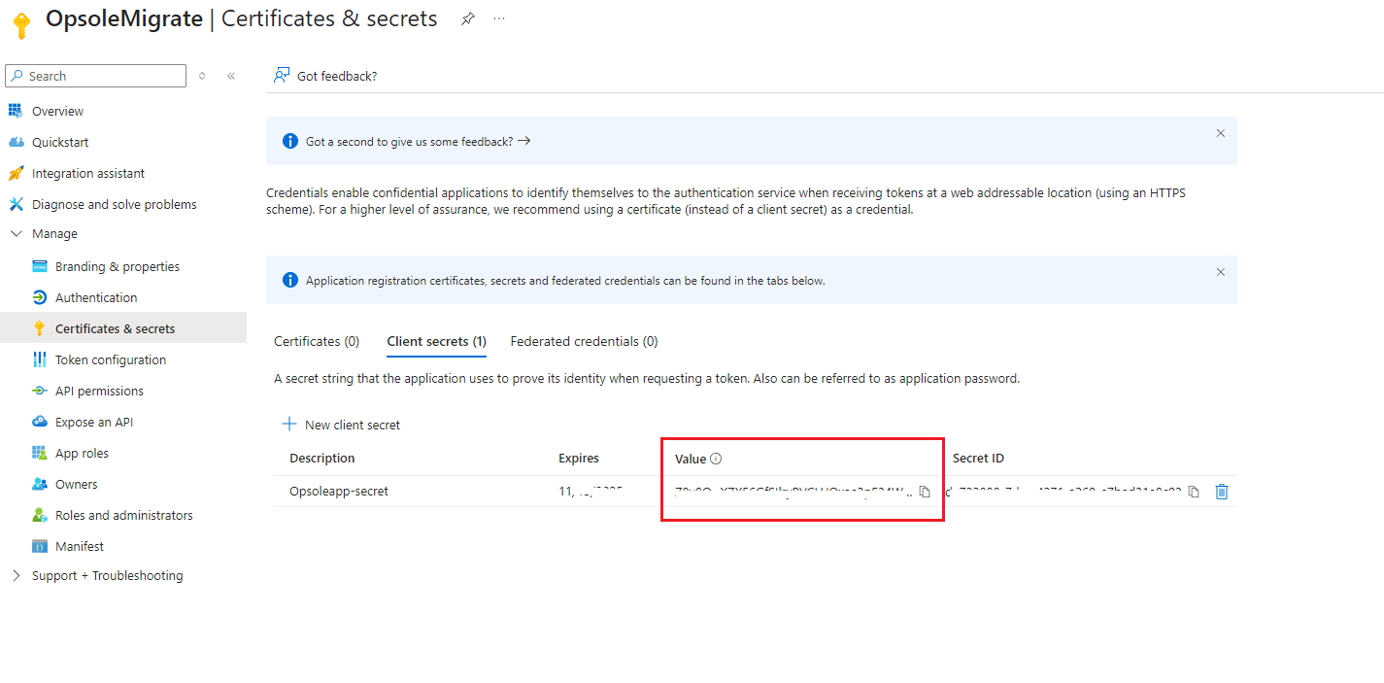Collapse the Manage section
The height and width of the screenshot is (683, 1384).
[16, 234]
